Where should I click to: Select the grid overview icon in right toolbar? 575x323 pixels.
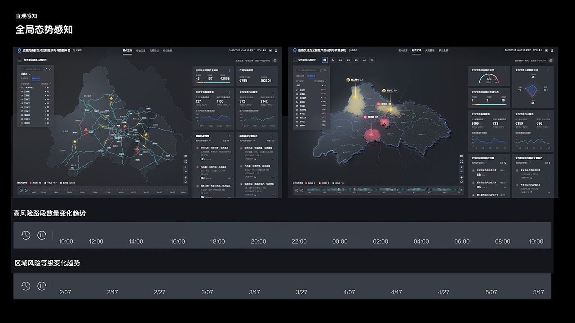pos(325,60)
